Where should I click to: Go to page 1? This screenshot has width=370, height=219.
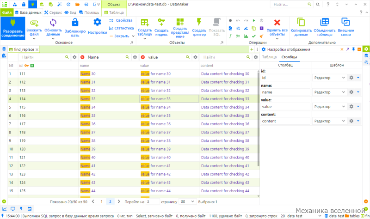102,201
